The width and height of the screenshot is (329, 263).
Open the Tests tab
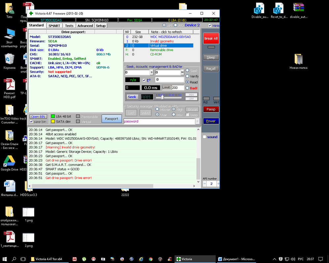click(69, 26)
